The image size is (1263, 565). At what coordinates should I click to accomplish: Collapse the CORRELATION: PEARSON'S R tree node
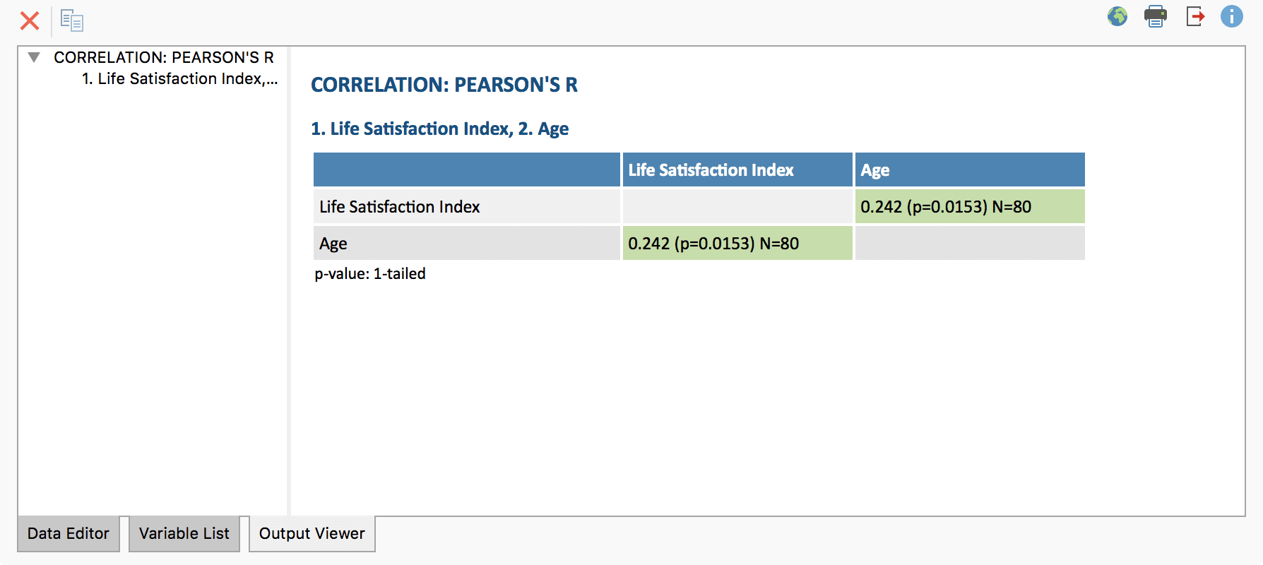click(34, 57)
